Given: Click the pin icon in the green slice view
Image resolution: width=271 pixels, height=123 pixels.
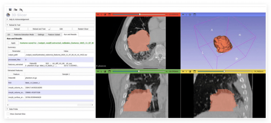Looking at the screenshot, I should [98, 71].
